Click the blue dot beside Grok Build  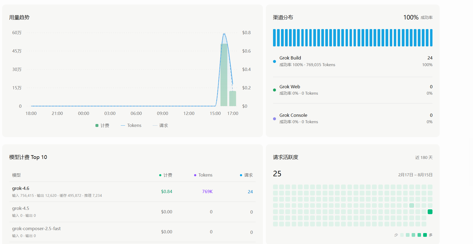[274, 61]
